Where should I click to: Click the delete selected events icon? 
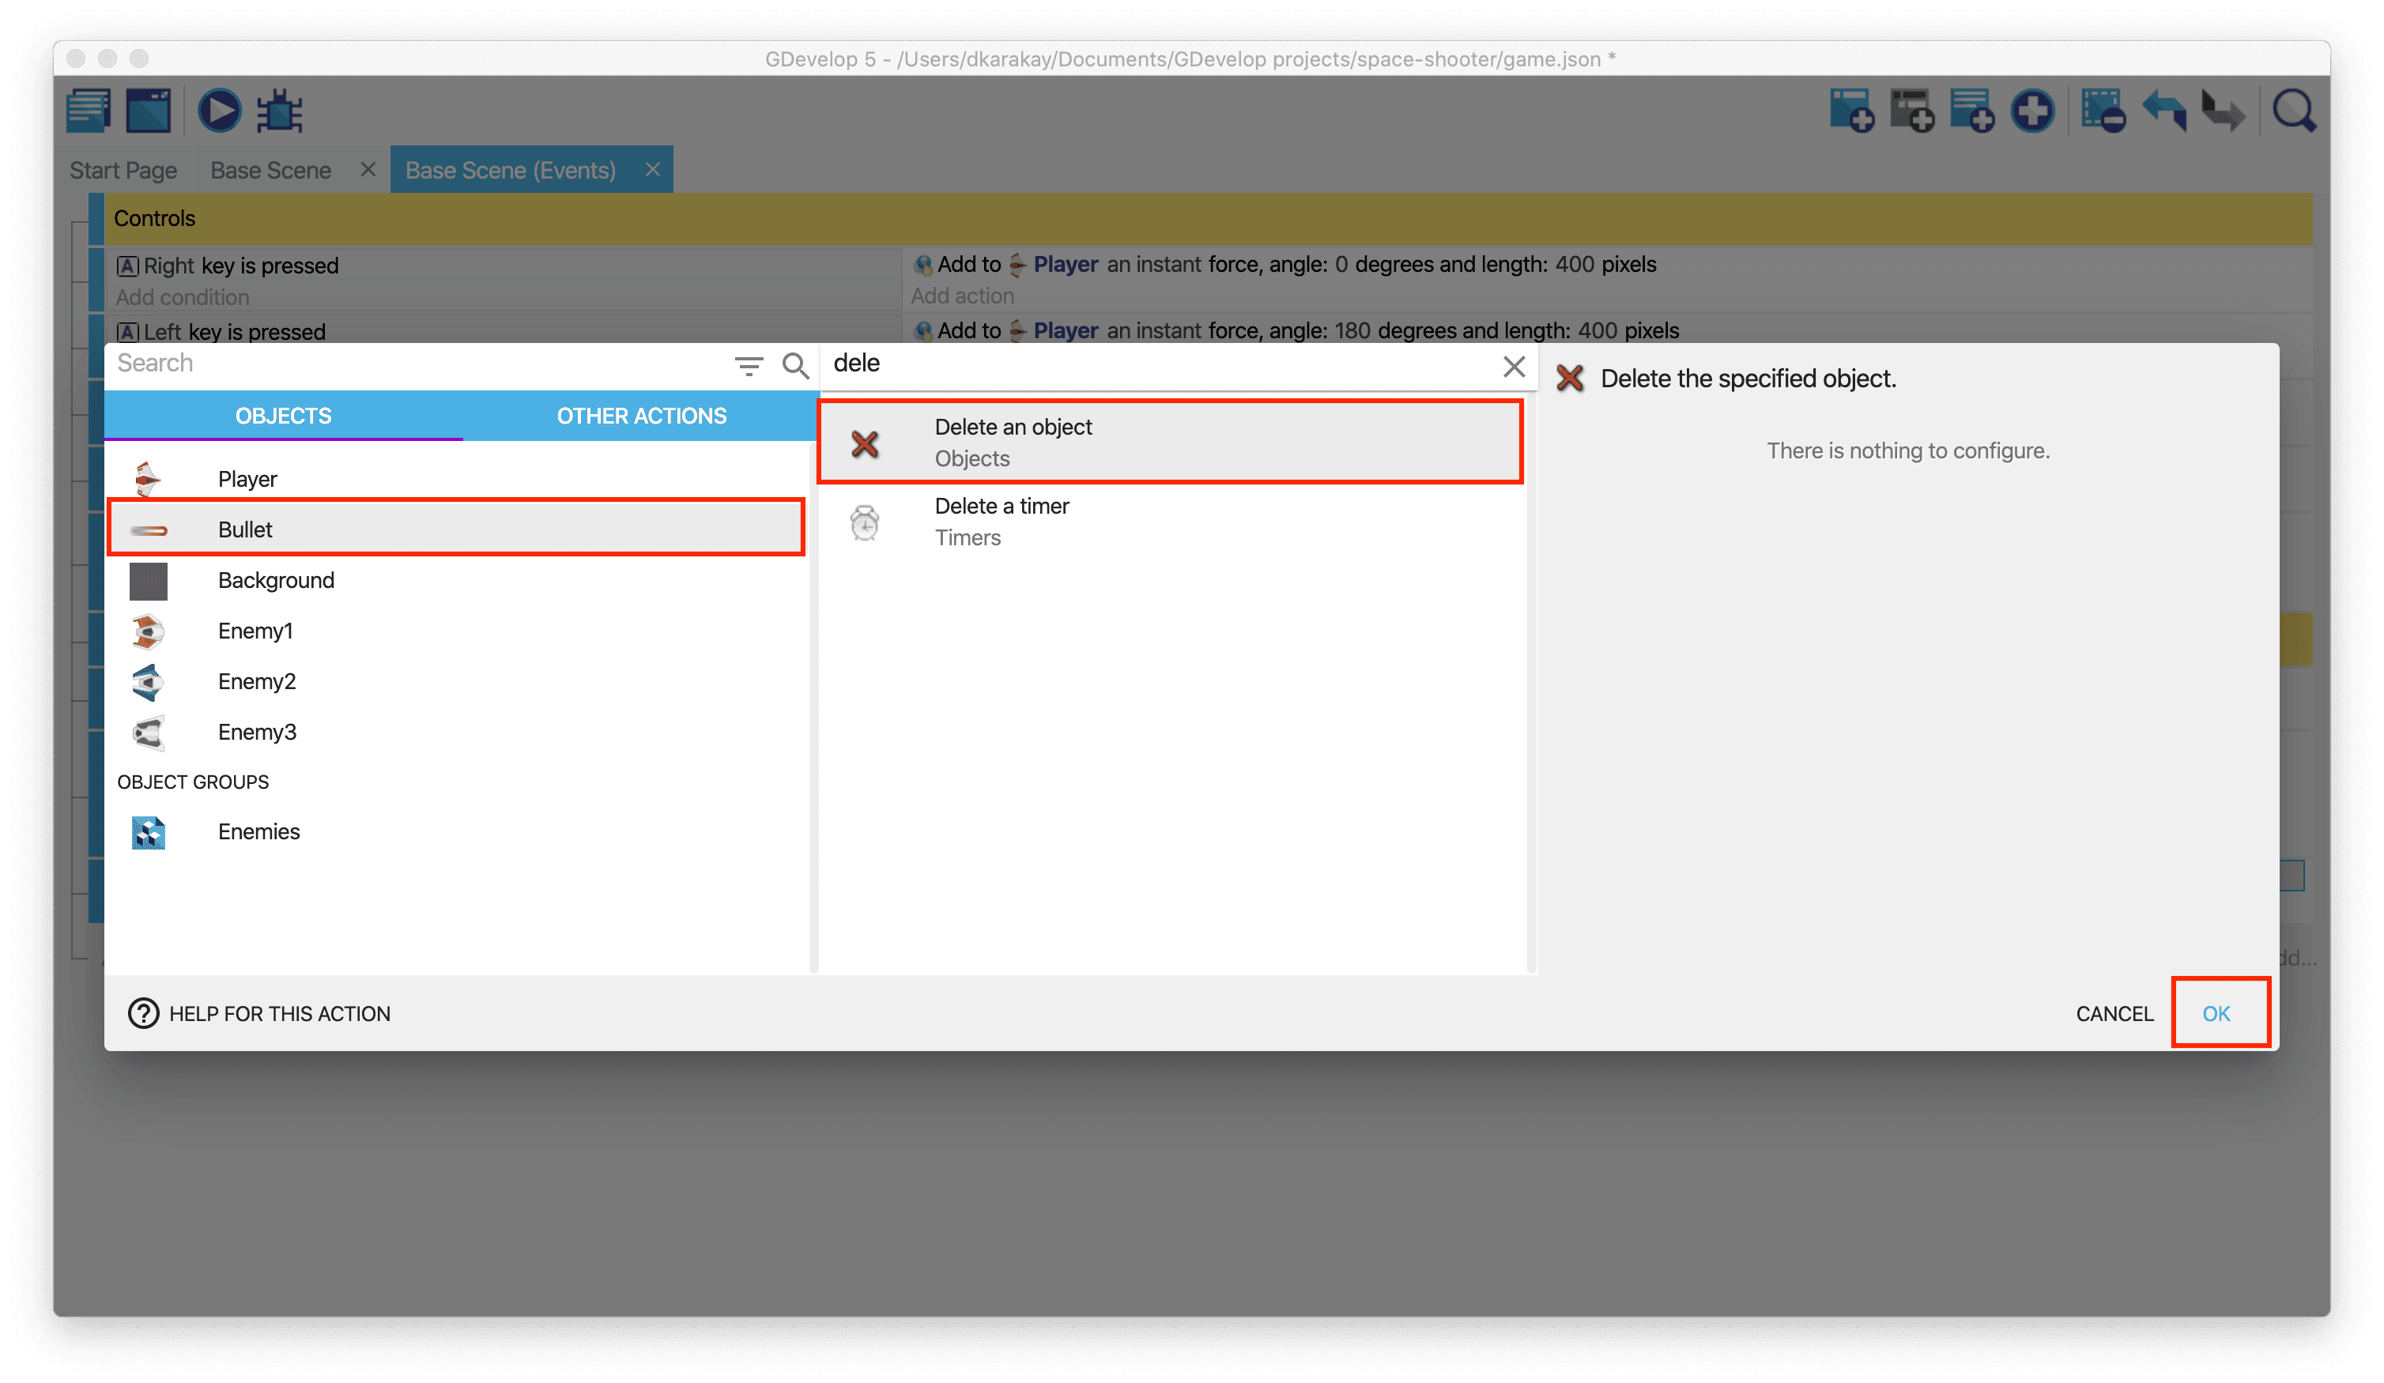coord(2103,111)
